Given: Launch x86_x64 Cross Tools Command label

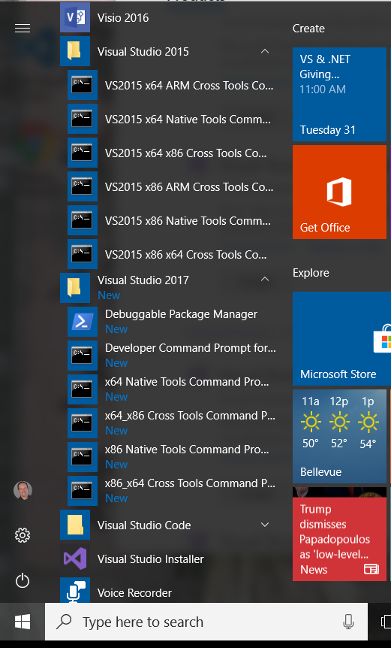Looking at the screenshot, I should coord(190,483).
